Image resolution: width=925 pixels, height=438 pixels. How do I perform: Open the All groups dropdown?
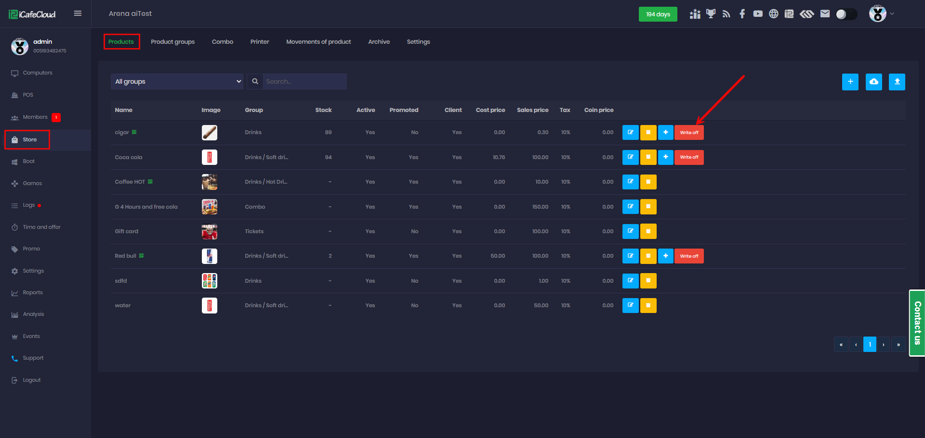coord(177,82)
